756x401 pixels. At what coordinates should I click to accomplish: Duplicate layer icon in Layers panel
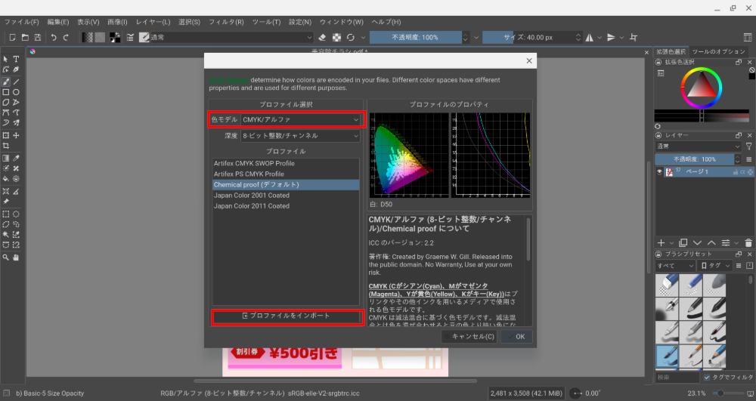(683, 242)
